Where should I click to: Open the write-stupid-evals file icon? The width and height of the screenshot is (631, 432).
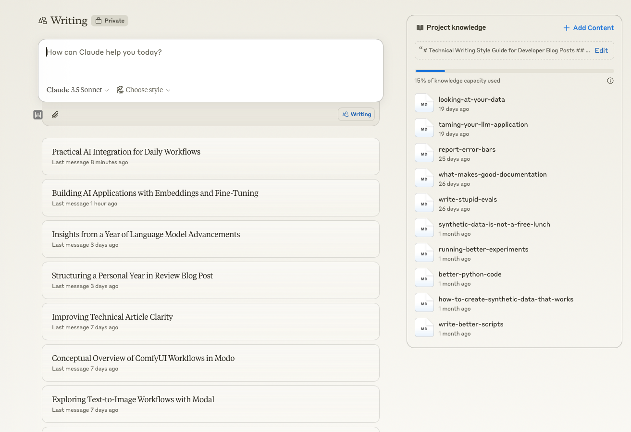pos(424,203)
